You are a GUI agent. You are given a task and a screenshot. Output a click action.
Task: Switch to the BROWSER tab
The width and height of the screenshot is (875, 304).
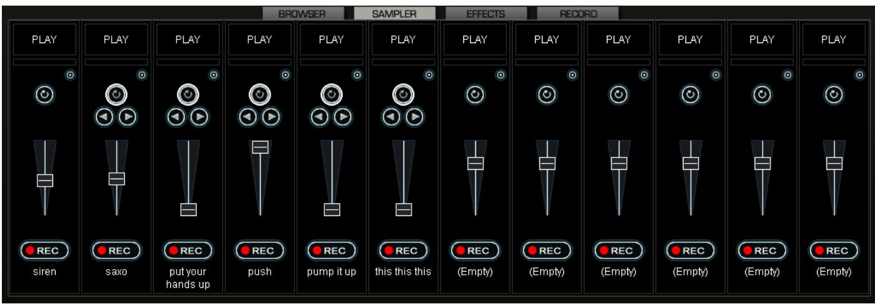[x=302, y=13]
